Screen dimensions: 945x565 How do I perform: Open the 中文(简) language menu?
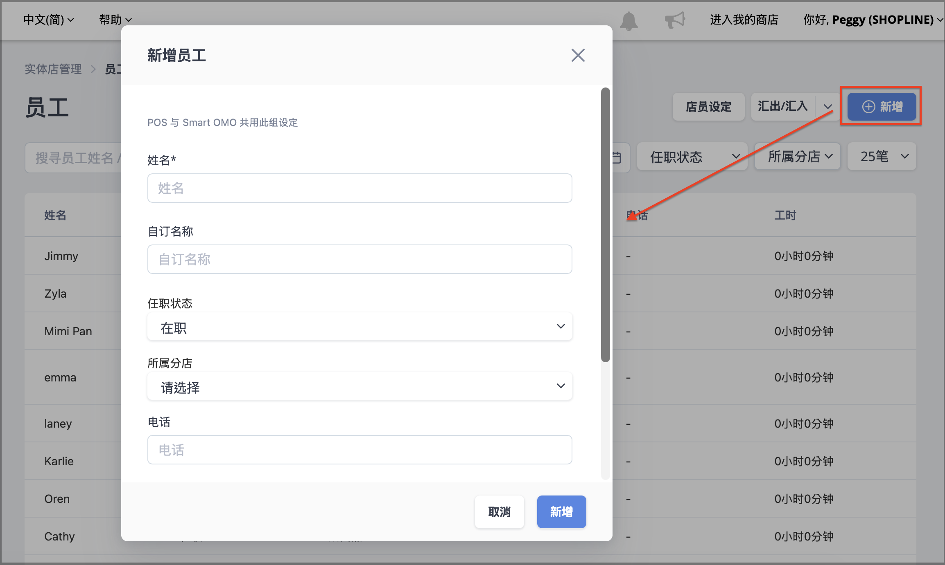(48, 20)
